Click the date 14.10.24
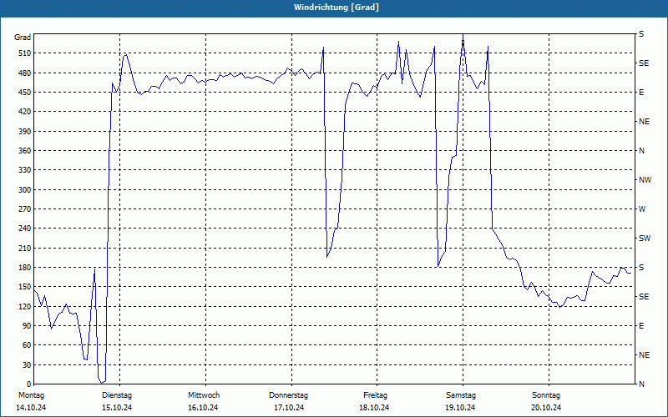 (31, 408)
